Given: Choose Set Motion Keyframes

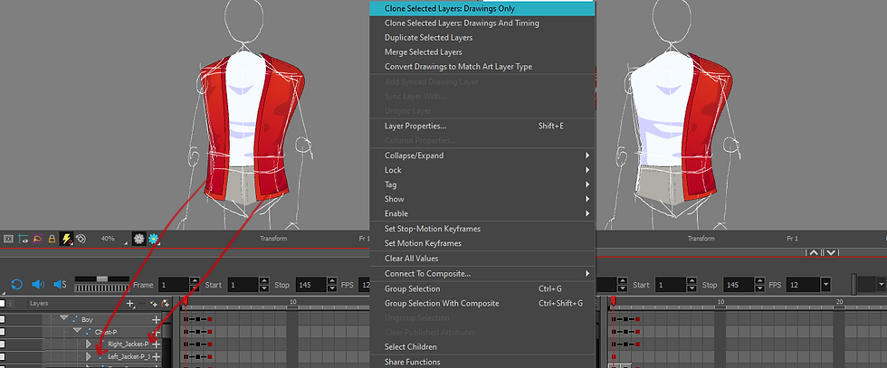Looking at the screenshot, I should [x=482, y=243].
